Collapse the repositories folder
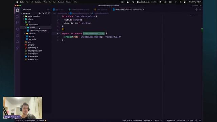The width and height of the screenshot is (217, 122). click(x=33, y=25)
